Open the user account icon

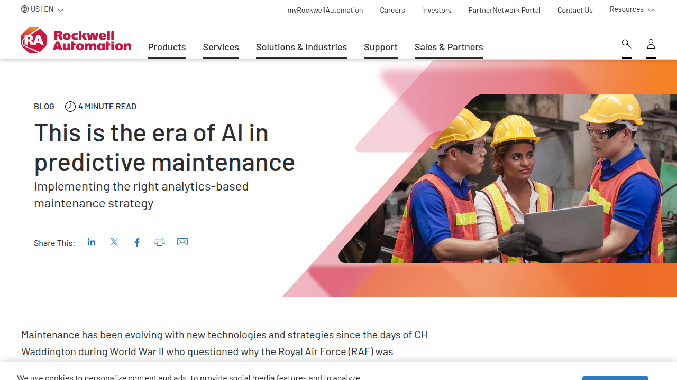click(651, 44)
